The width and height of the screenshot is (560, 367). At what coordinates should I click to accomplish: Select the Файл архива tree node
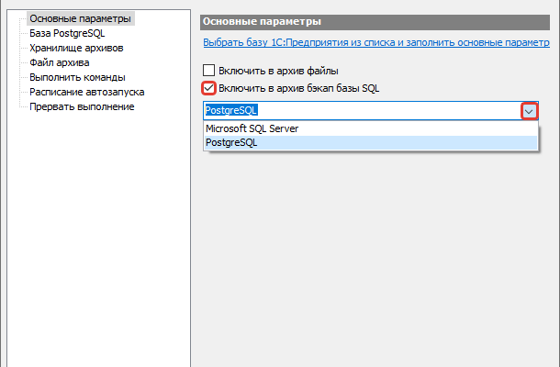(x=60, y=62)
